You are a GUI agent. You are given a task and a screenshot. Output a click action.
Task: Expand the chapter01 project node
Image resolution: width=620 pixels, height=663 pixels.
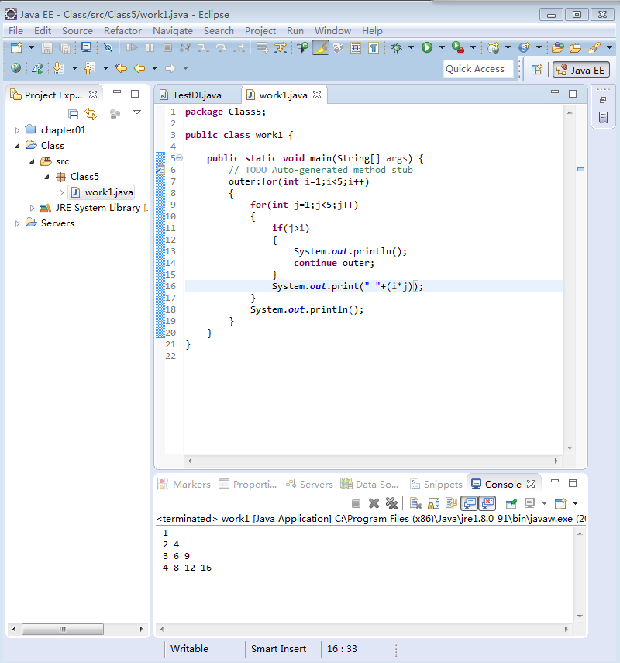pos(18,130)
